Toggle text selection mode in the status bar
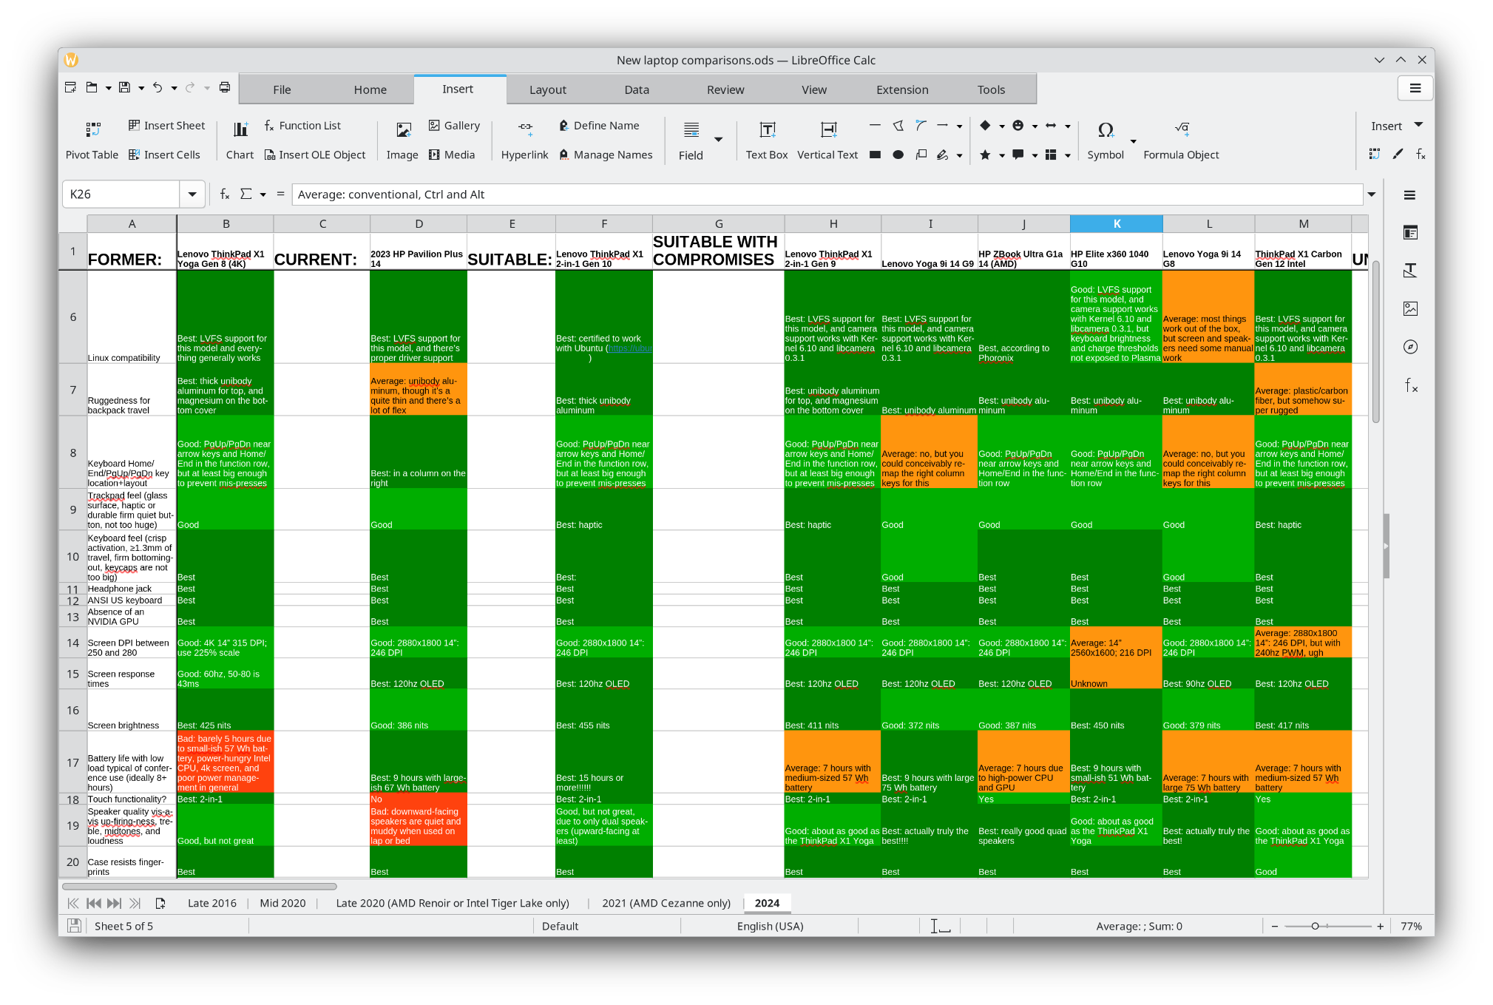The width and height of the screenshot is (1493, 1005). 940,926
